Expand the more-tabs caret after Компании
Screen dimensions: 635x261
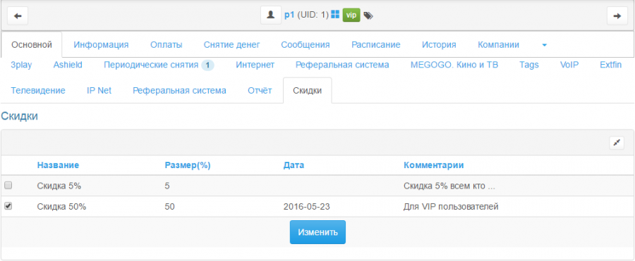point(544,45)
